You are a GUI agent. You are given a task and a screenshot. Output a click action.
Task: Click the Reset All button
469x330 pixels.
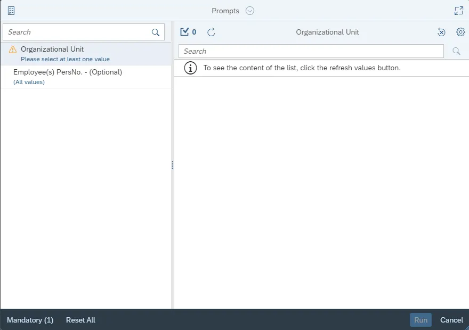pyautogui.click(x=80, y=320)
